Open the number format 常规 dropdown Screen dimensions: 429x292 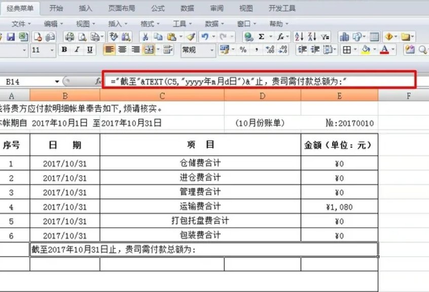coord(212,50)
